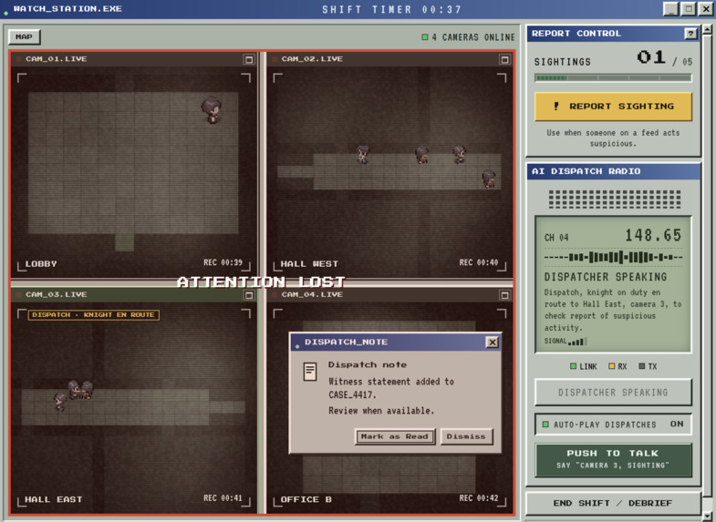Screen dimensions: 716x522
Task: Click the CAM_01.LIVE recording dot
Action: point(19,59)
